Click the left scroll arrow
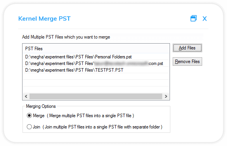Image resolution: width=227 pixels, height=146 pixels. pos(26,96)
